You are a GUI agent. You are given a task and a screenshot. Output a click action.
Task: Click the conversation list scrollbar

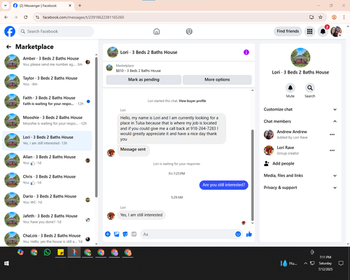click(x=96, y=127)
